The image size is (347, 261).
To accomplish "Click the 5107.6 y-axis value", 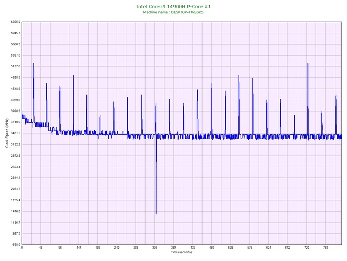I will pos(16,66).
